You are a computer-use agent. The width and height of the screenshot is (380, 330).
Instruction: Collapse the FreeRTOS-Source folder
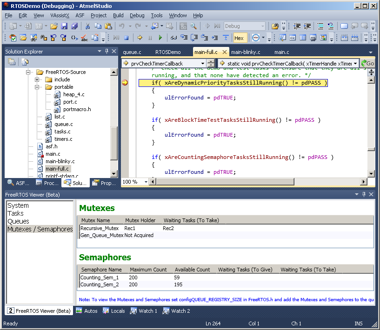[x=28, y=72]
